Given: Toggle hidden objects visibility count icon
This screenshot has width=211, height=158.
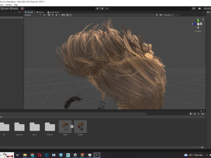Looking at the screenshot, I should point(63,15).
